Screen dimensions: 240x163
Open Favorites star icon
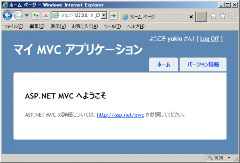(223, 16)
